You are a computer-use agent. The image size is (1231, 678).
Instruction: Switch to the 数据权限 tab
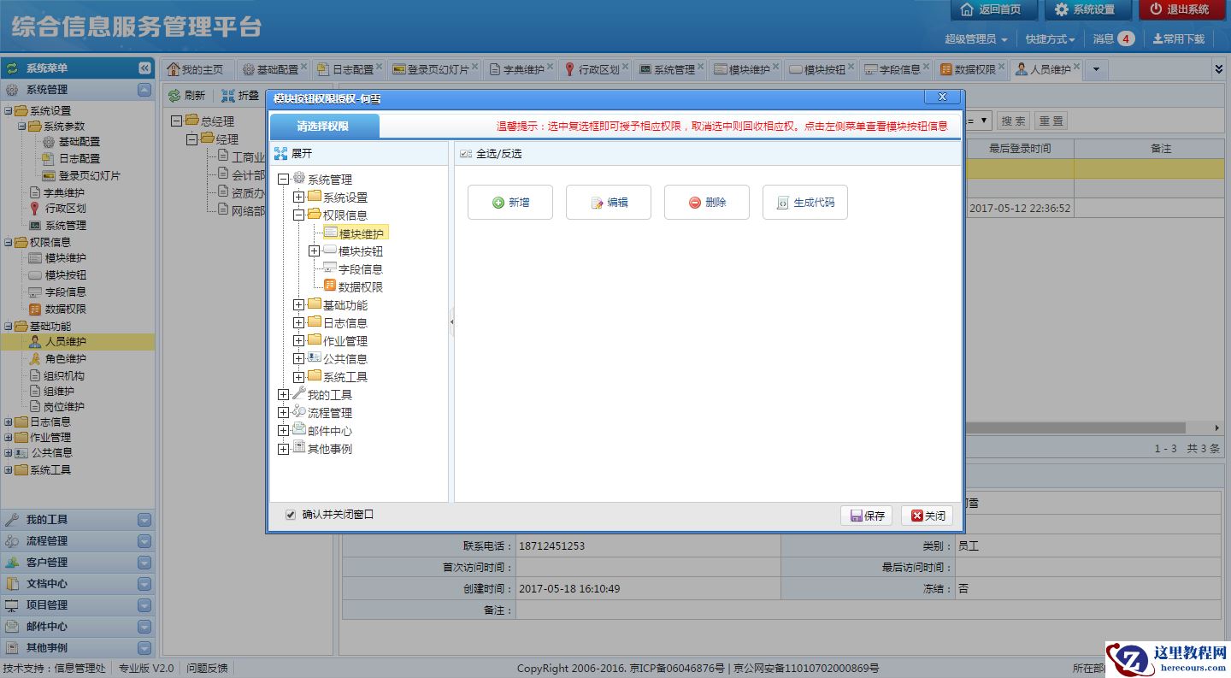tap(969, 69)
